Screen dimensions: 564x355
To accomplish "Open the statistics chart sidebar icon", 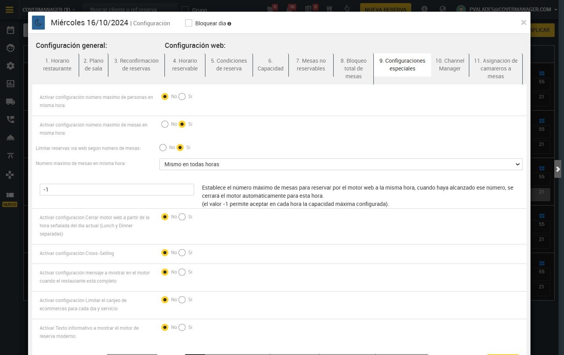I will point(11,84).
